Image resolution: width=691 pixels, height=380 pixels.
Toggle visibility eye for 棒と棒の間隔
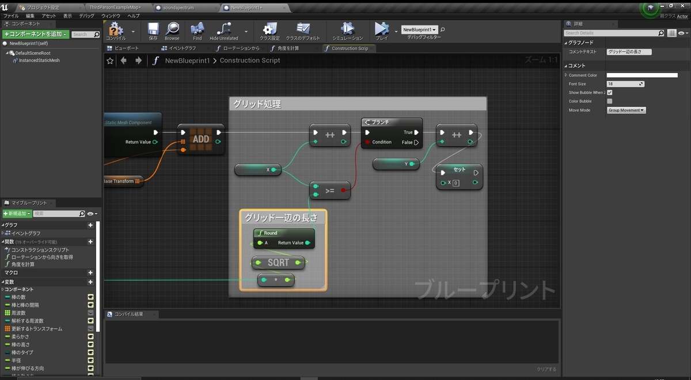point(90,305)
